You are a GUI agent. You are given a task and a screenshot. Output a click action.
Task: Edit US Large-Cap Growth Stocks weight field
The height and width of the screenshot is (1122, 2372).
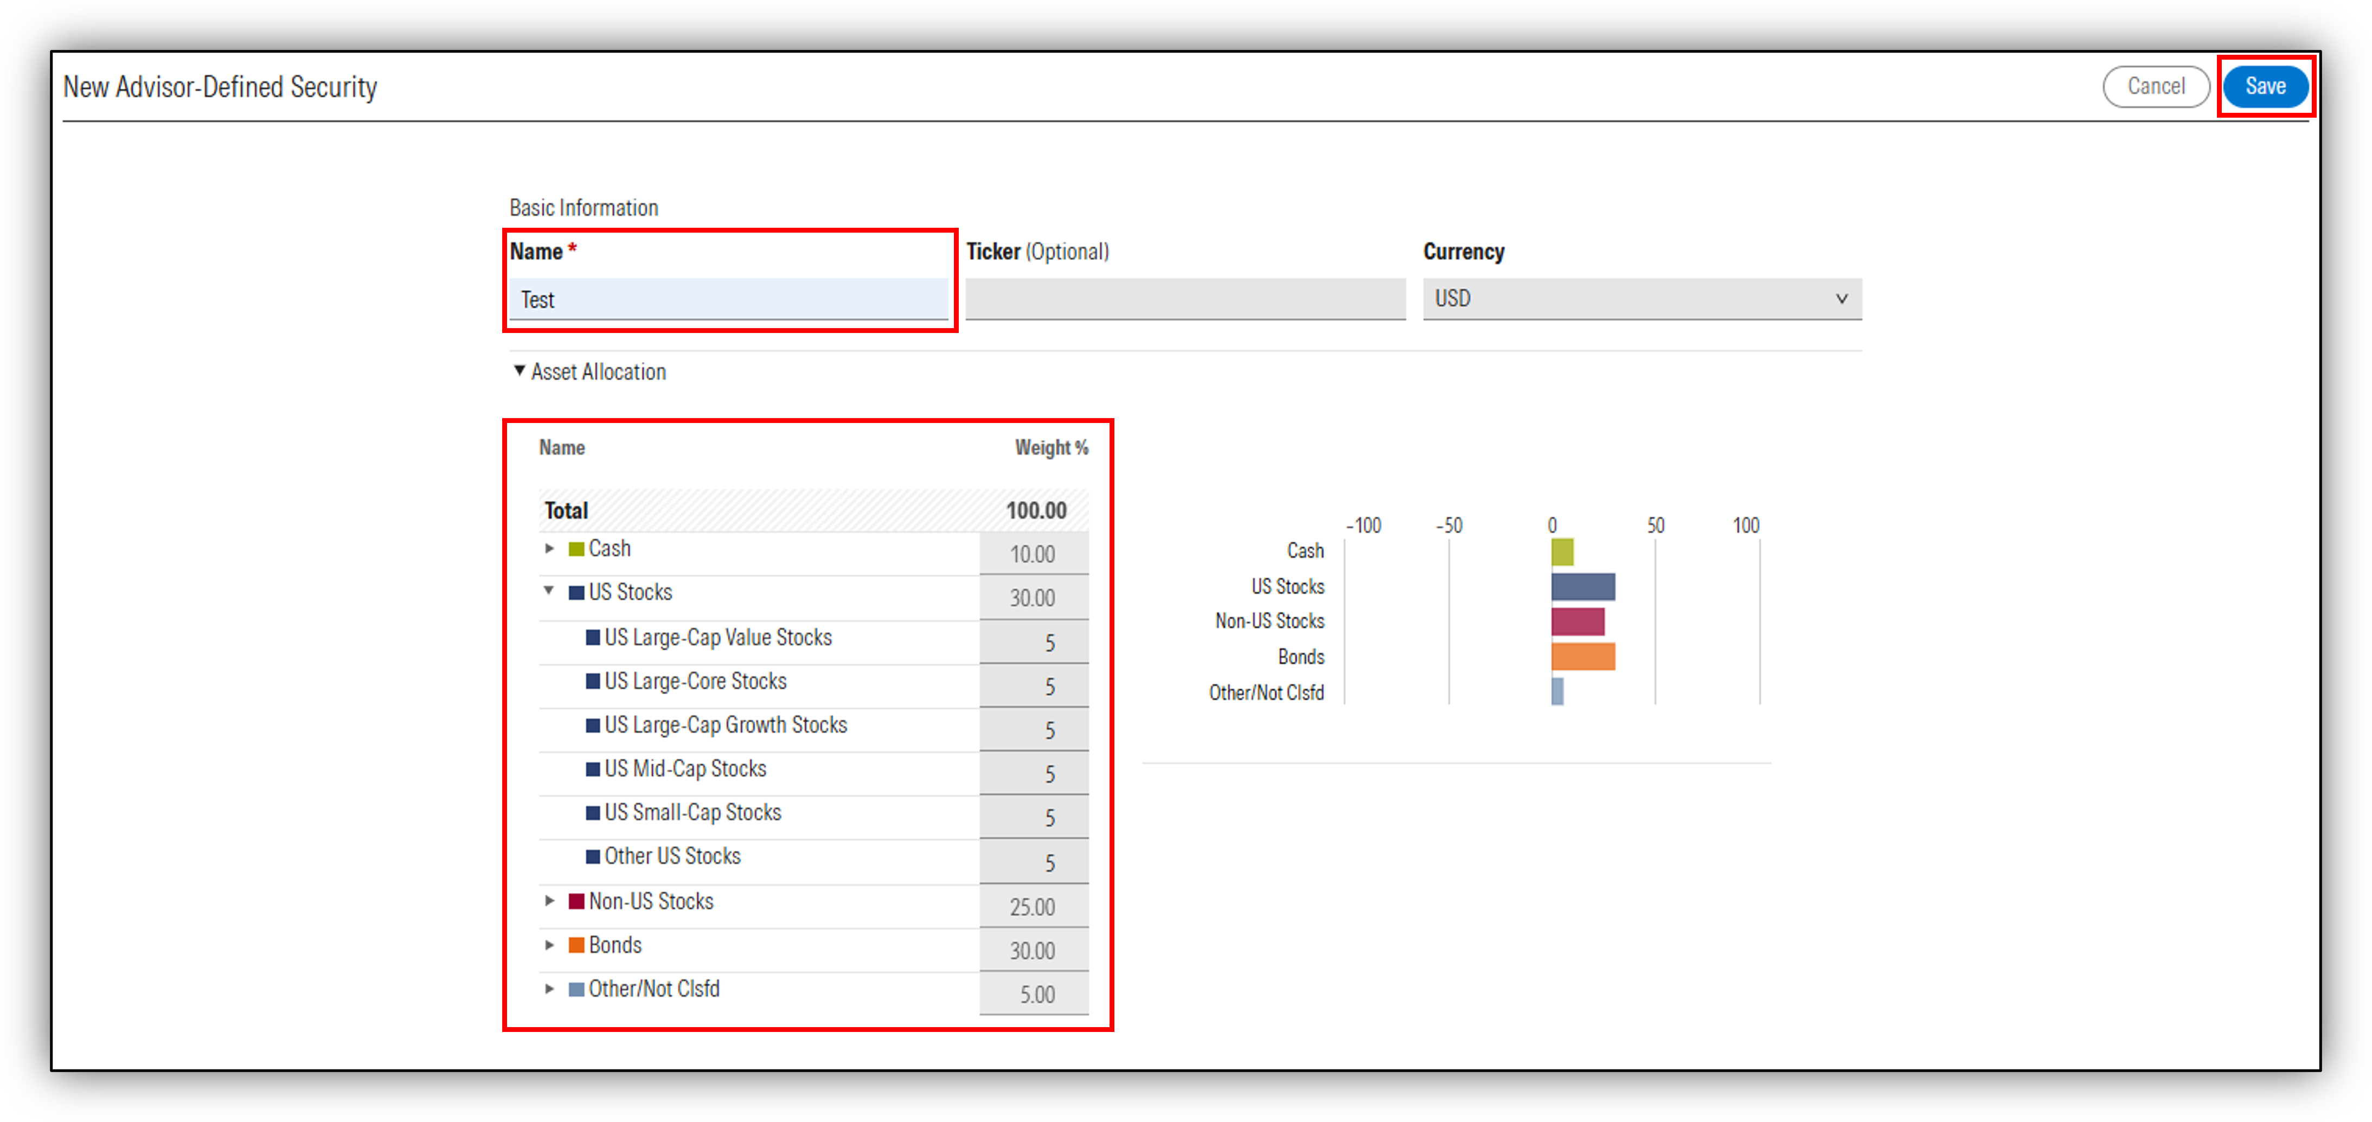point(1033,730)
